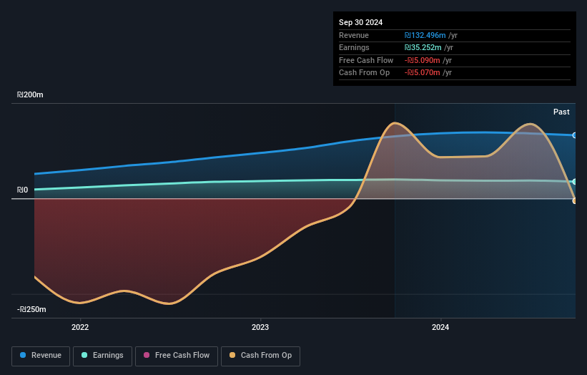Click the Earnings line endpoint marker

point(575,182)
